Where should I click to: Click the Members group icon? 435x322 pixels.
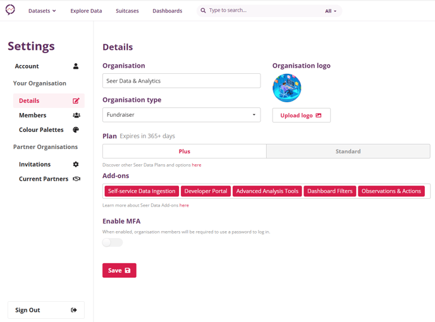[77, 116]
